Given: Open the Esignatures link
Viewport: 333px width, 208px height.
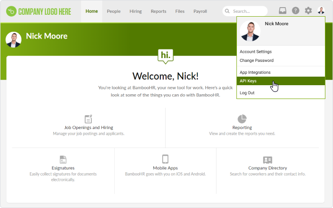Looking at the screenshot, I should tap(63, 168).
